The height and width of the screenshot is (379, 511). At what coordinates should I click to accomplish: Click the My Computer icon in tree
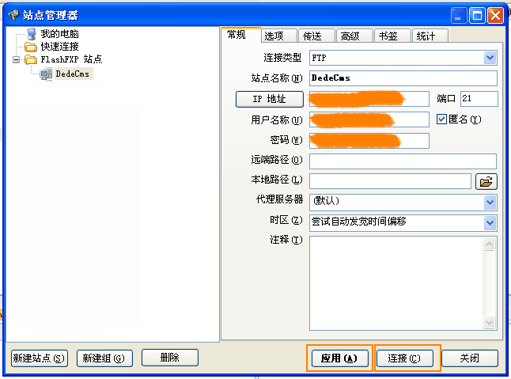[x=32, y=34]
